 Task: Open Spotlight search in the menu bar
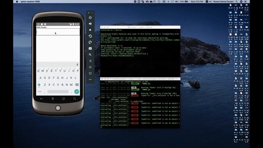[237, 2]
